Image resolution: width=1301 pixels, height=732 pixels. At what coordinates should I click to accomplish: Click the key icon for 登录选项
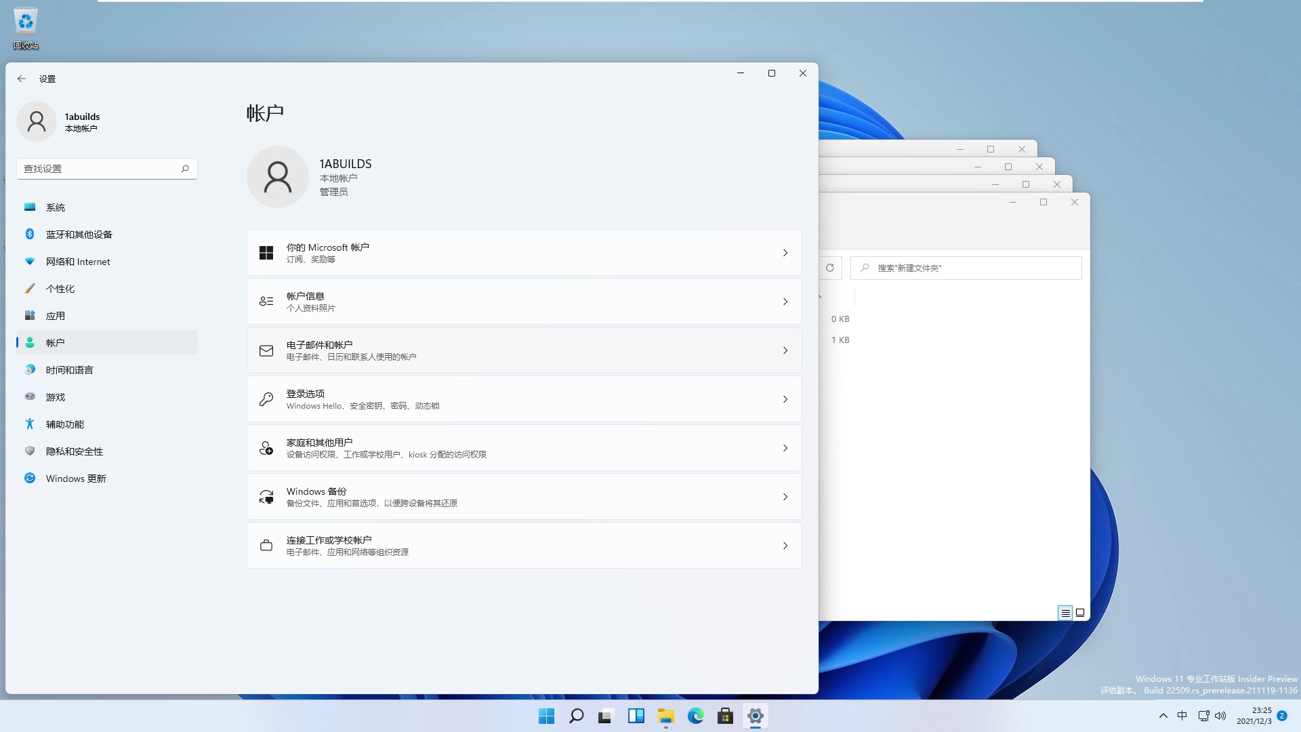point(266,399)
